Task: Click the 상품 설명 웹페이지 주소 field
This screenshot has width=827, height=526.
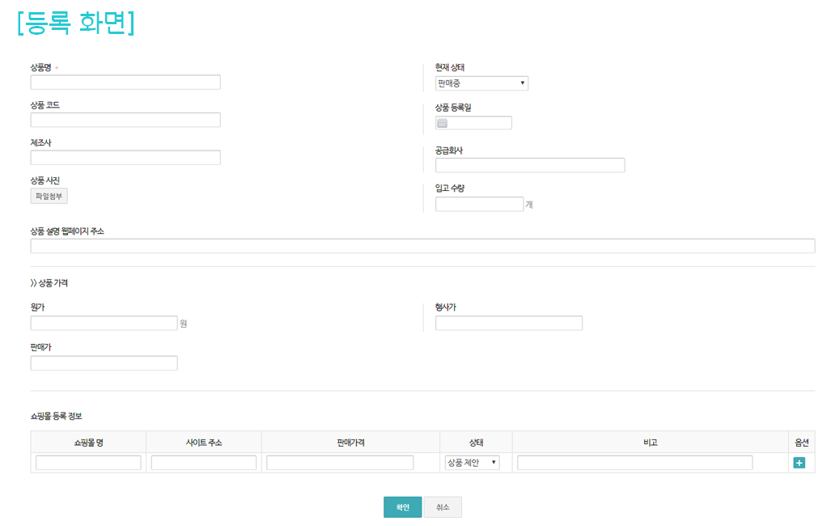Action: point(422,246)
